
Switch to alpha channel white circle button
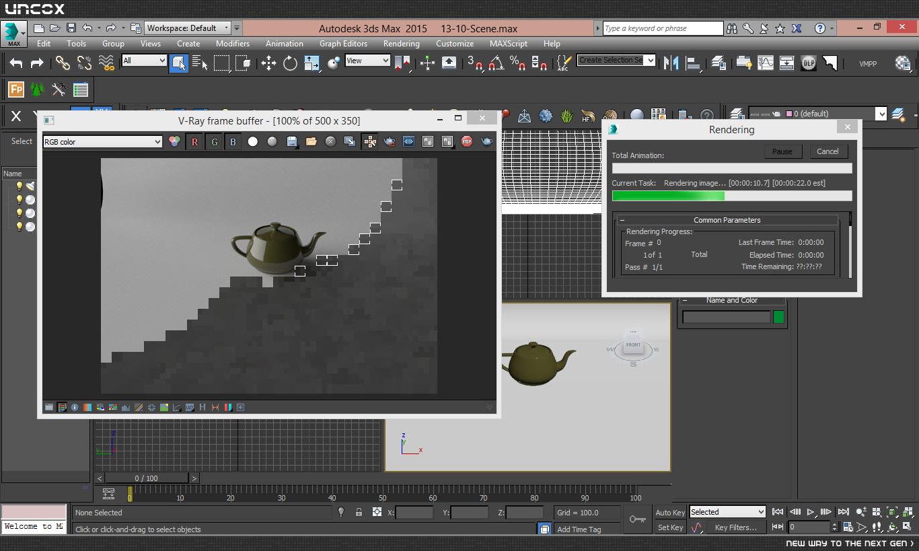[x=252, y=141]
